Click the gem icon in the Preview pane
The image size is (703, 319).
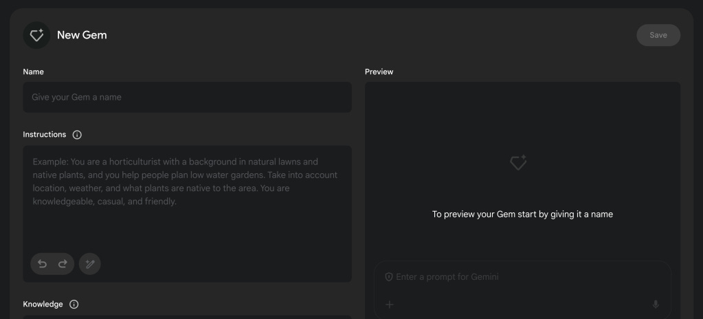(518, 162)
